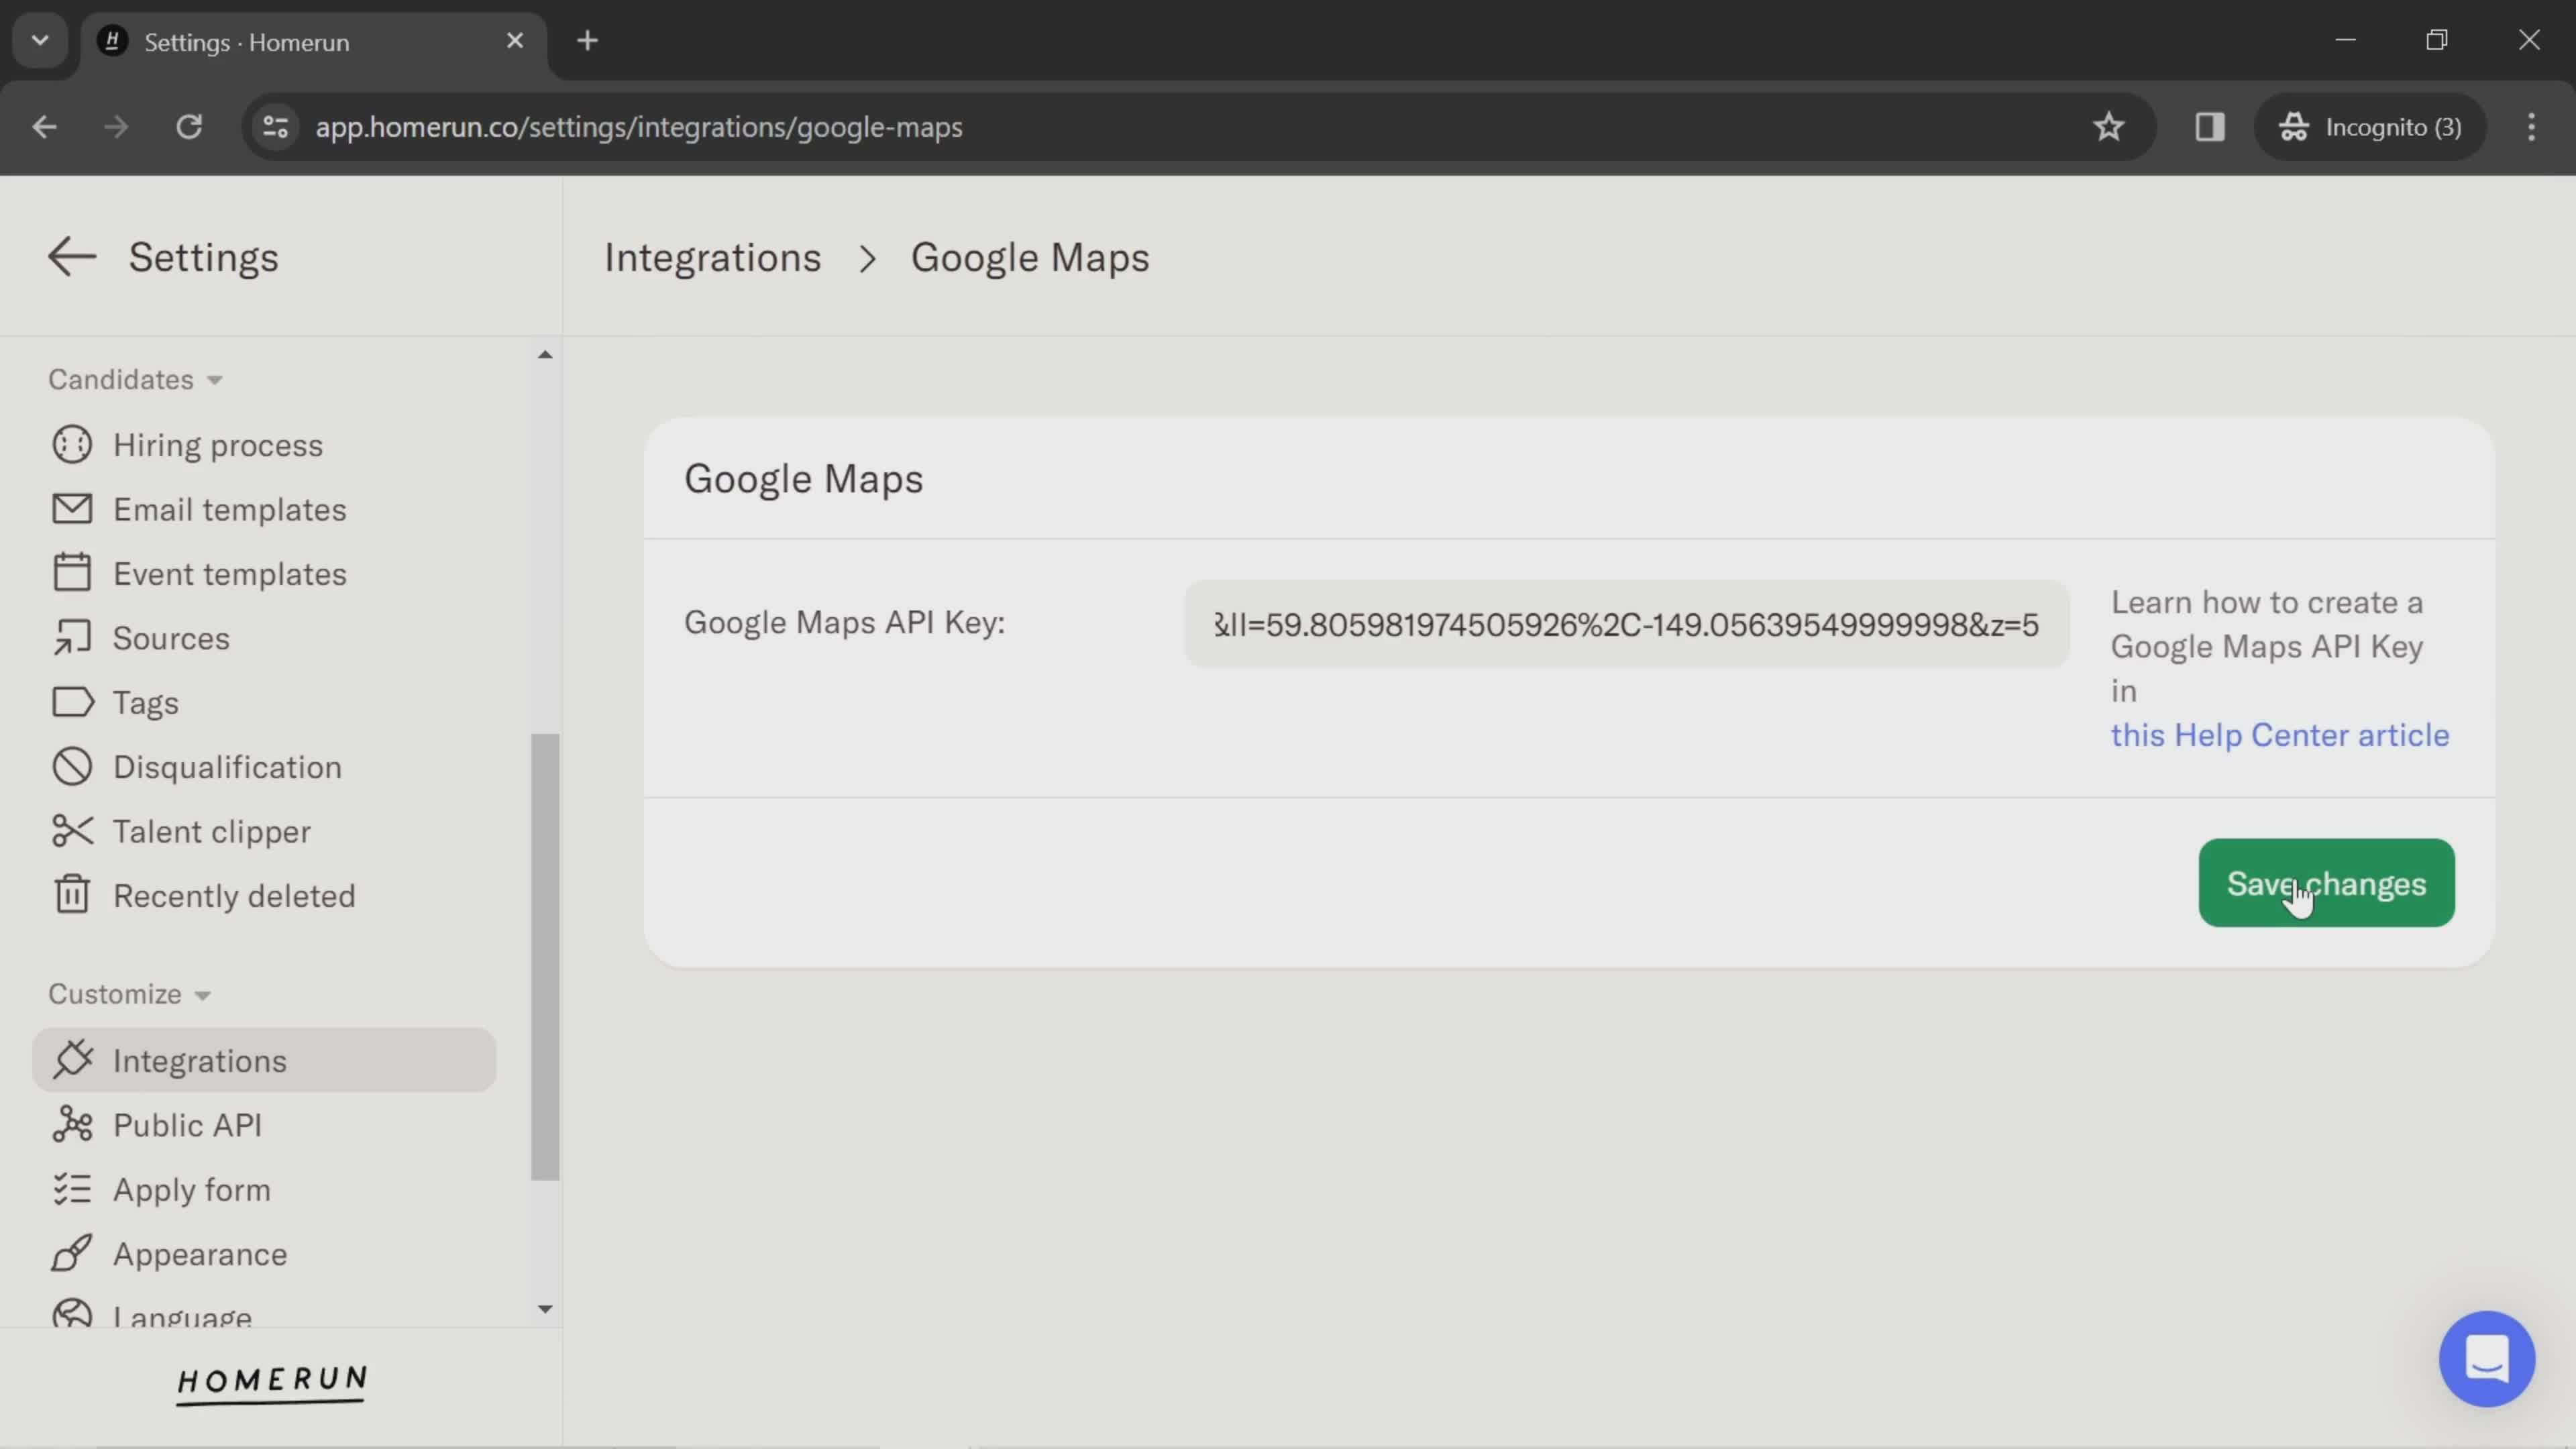
Task: Click the sidebar scroll up arrow
Action: tap(545, 354)
